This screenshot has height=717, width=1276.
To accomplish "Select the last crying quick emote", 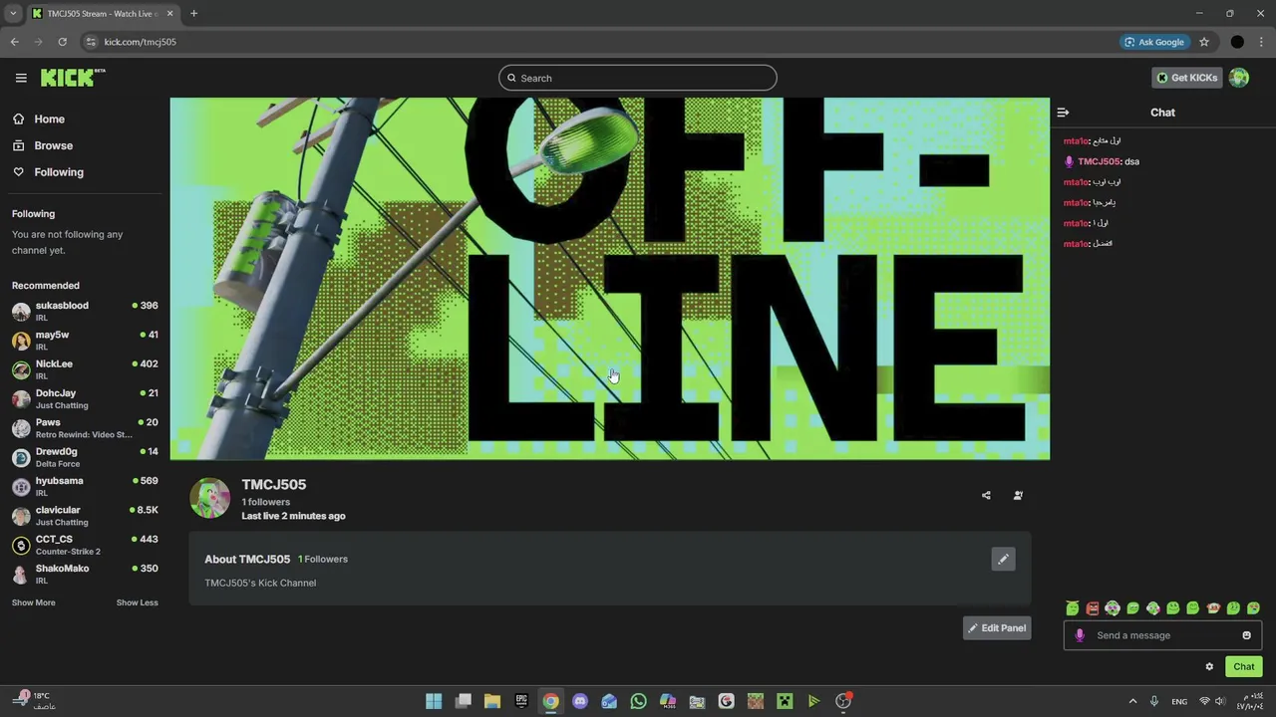I will (1253, 607).
